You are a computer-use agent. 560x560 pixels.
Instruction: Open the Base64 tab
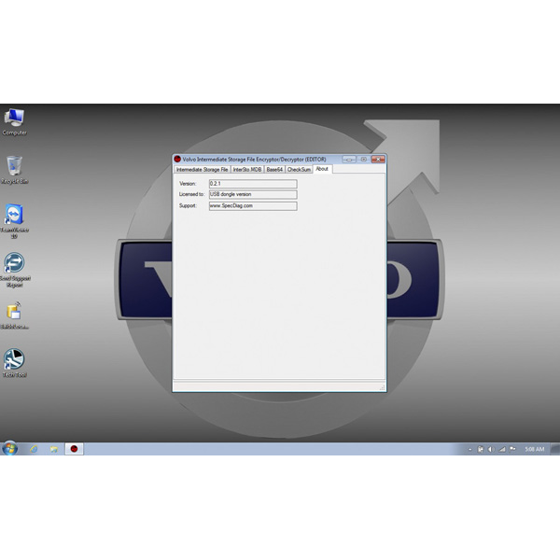tap(274, 170)
